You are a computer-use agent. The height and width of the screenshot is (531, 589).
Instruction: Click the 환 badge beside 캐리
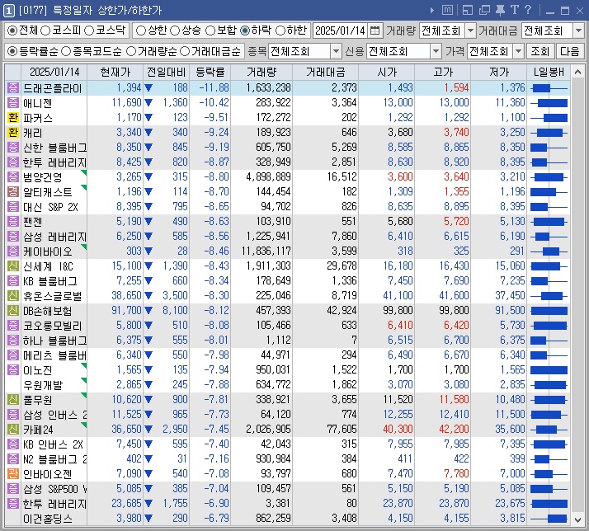point(12,133)
